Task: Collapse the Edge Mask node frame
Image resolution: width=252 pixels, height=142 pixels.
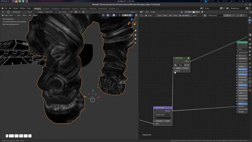Action: 174,58
